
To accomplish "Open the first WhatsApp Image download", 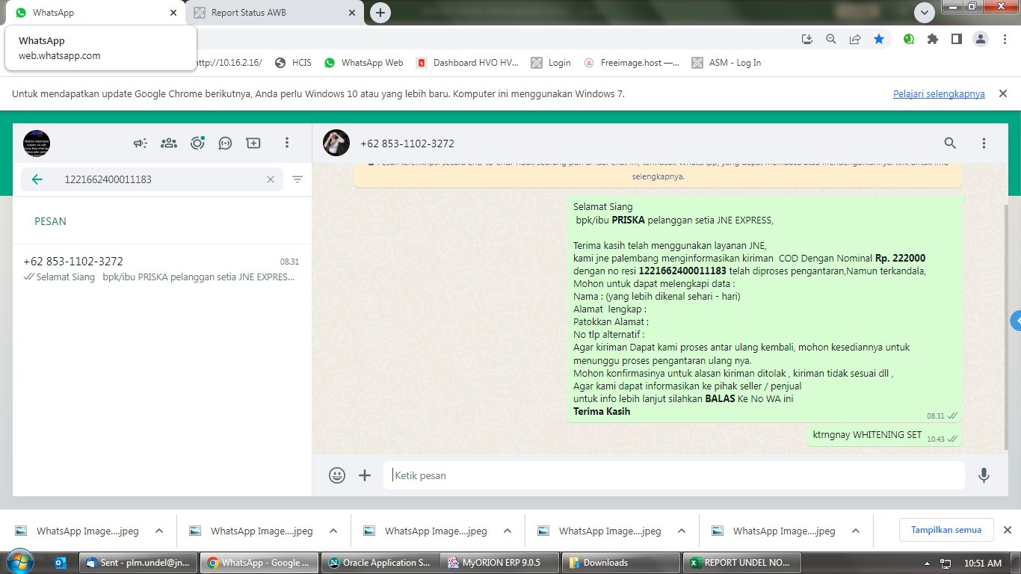I will pyautogui.click(x=78, y=531).
